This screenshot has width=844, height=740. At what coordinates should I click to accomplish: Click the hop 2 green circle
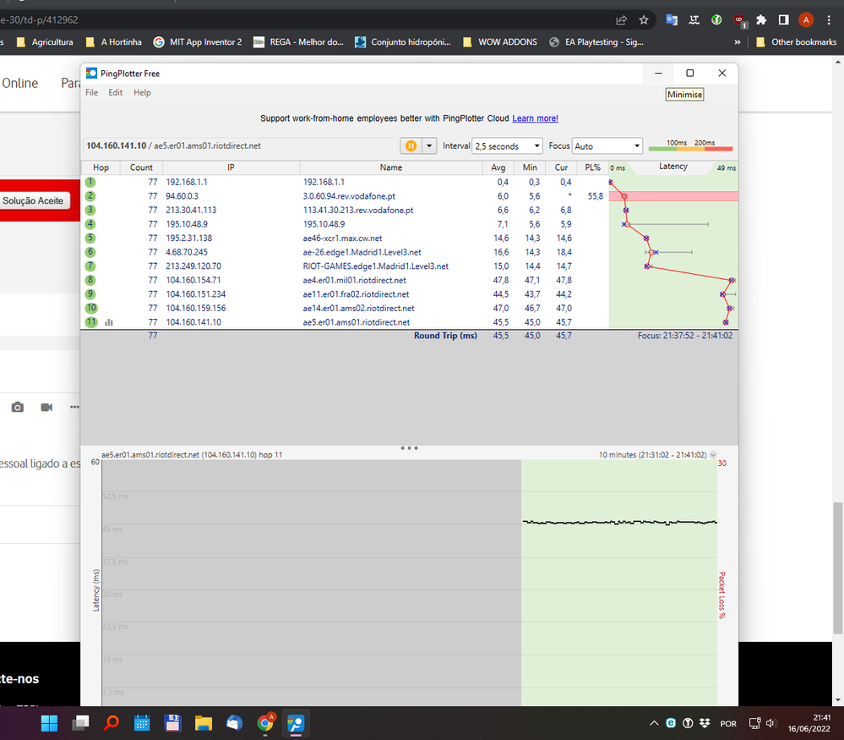[90, 196]
